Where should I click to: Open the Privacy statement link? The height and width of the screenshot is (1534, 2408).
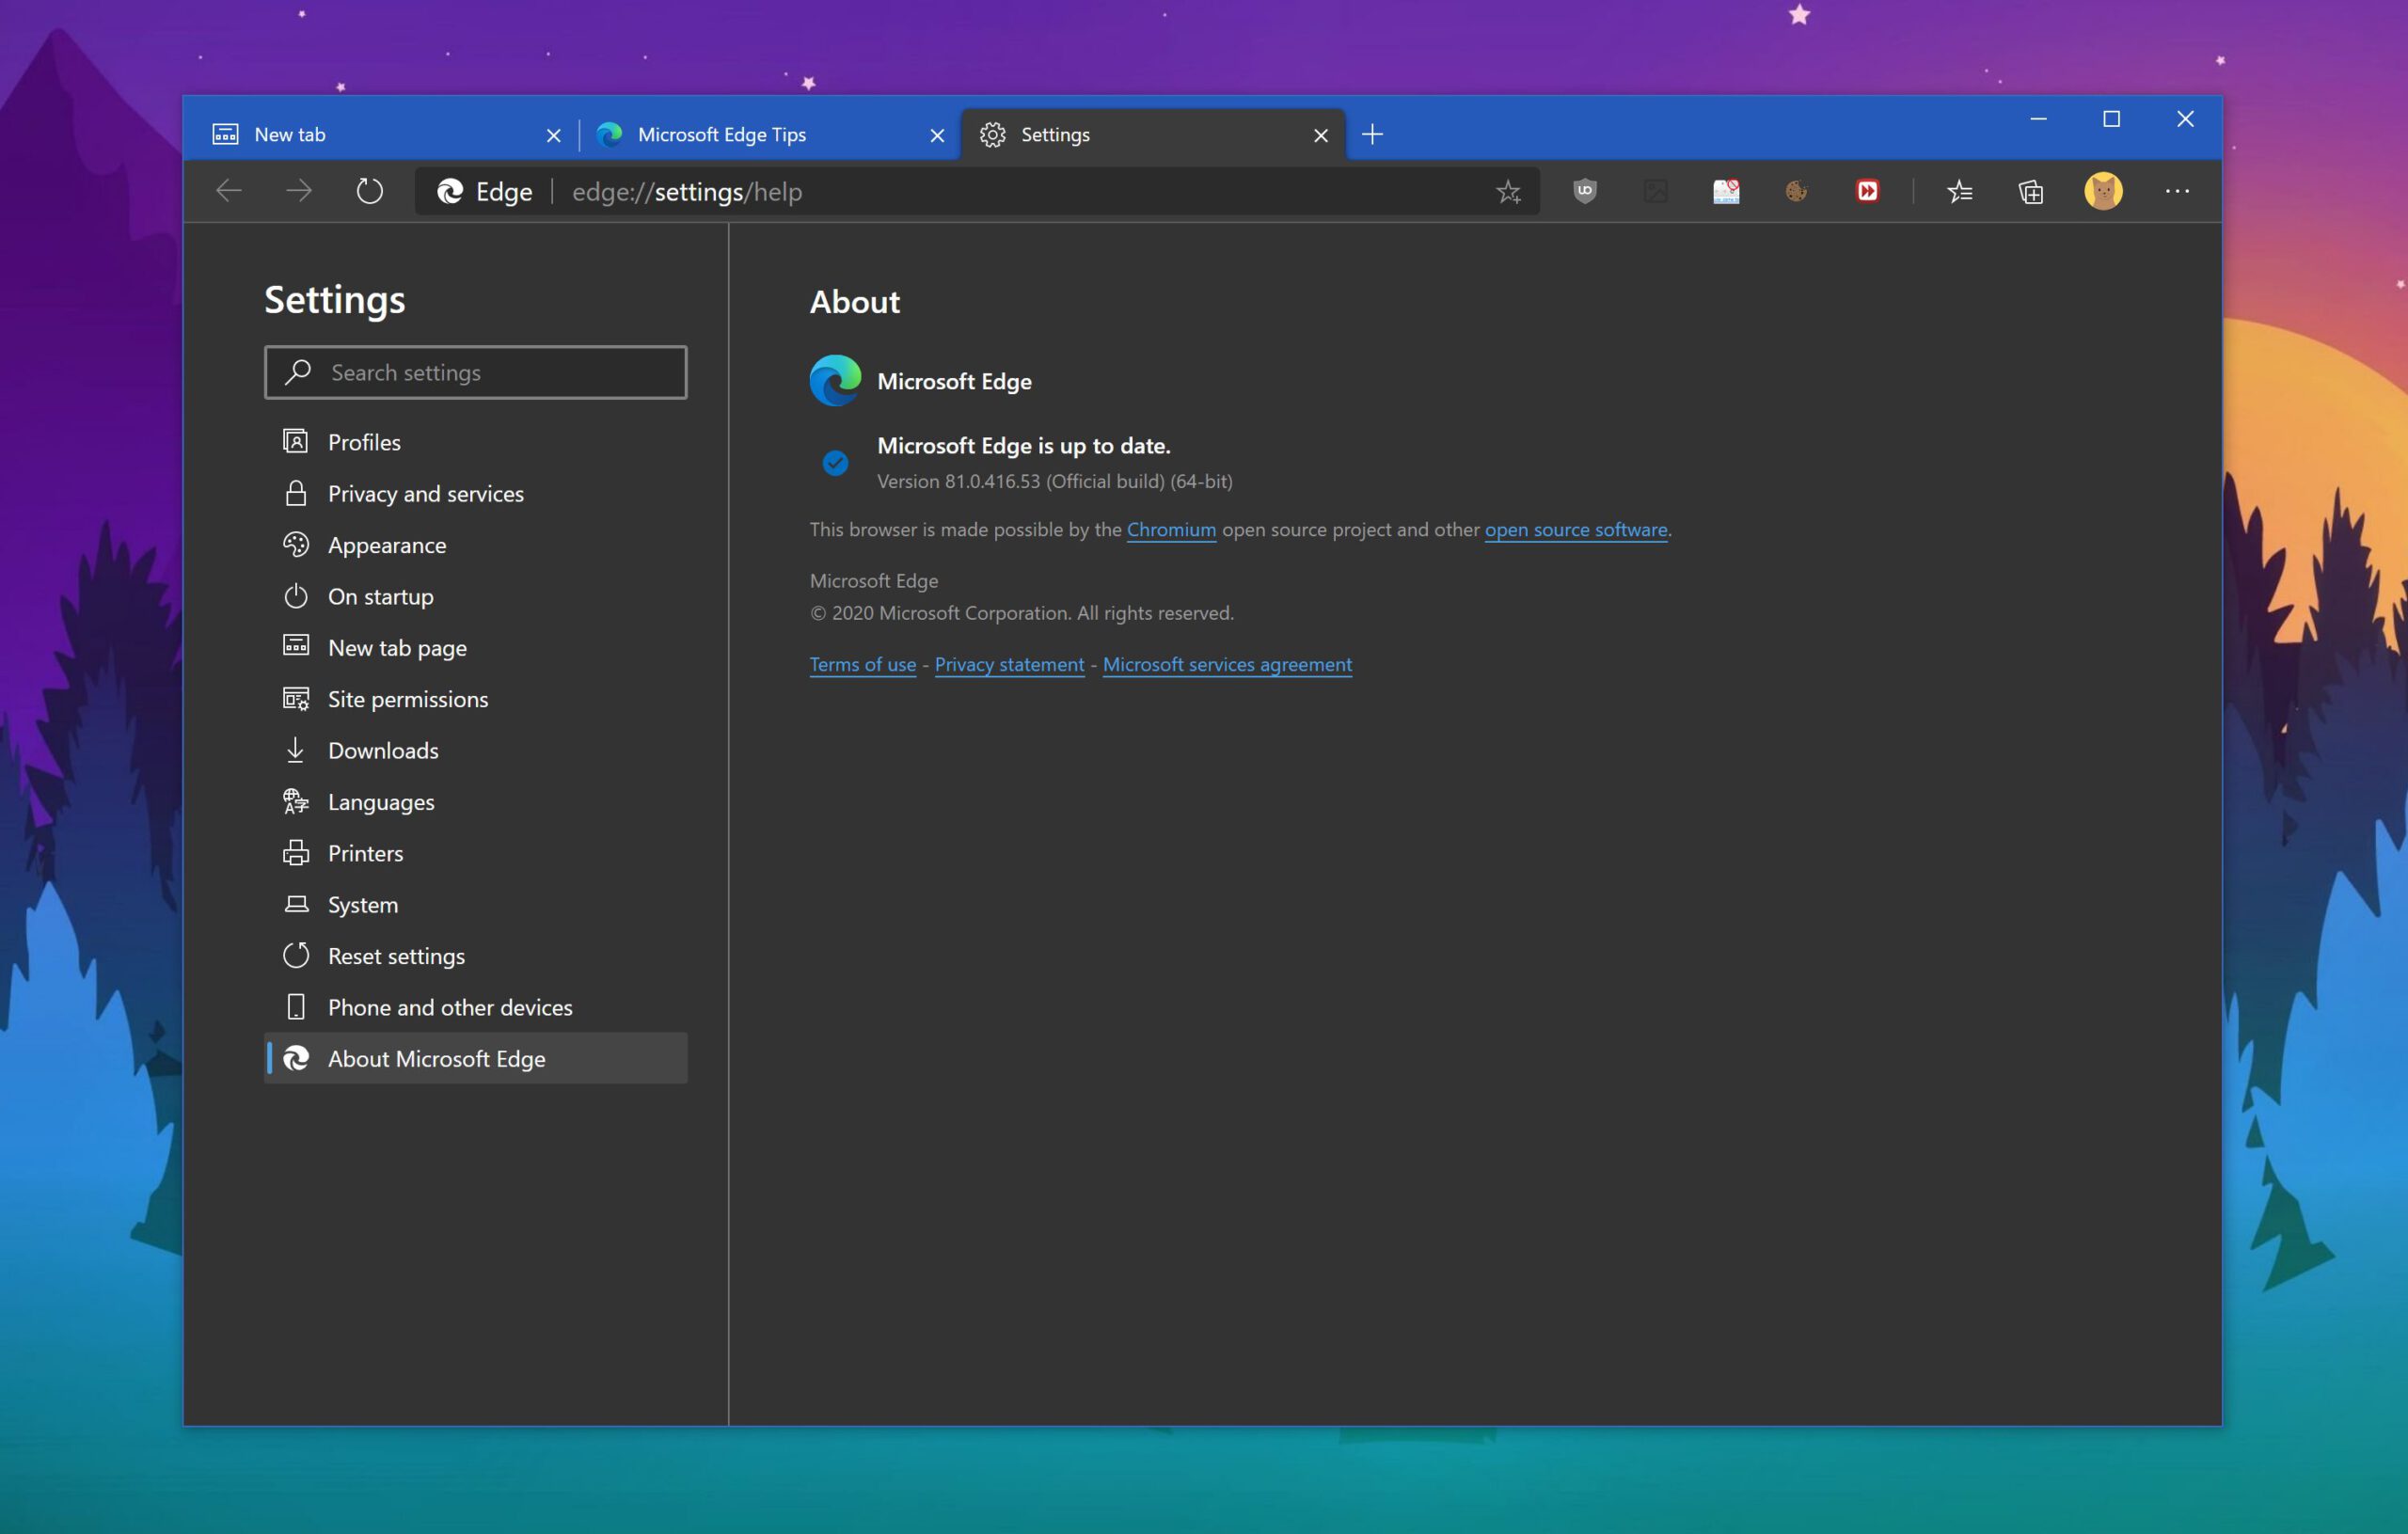click(x=1009, y=663)
